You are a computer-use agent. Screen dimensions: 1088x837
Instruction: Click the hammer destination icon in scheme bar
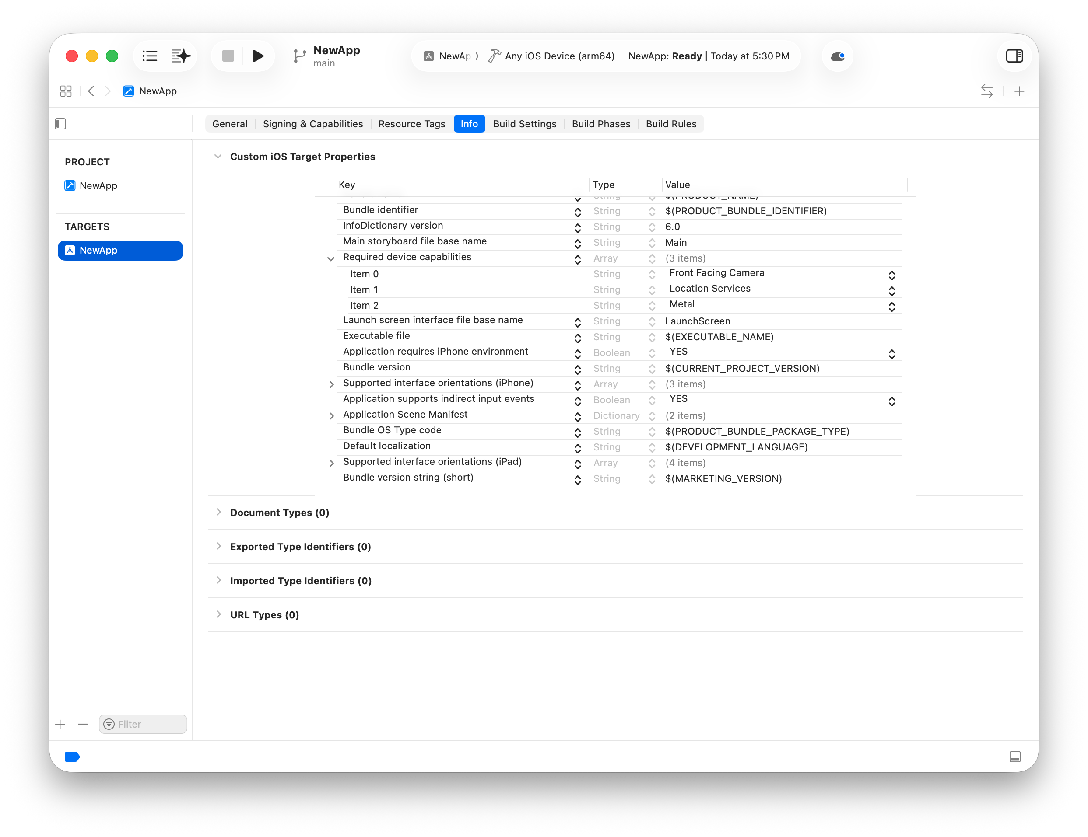click(x=494, y=56)
